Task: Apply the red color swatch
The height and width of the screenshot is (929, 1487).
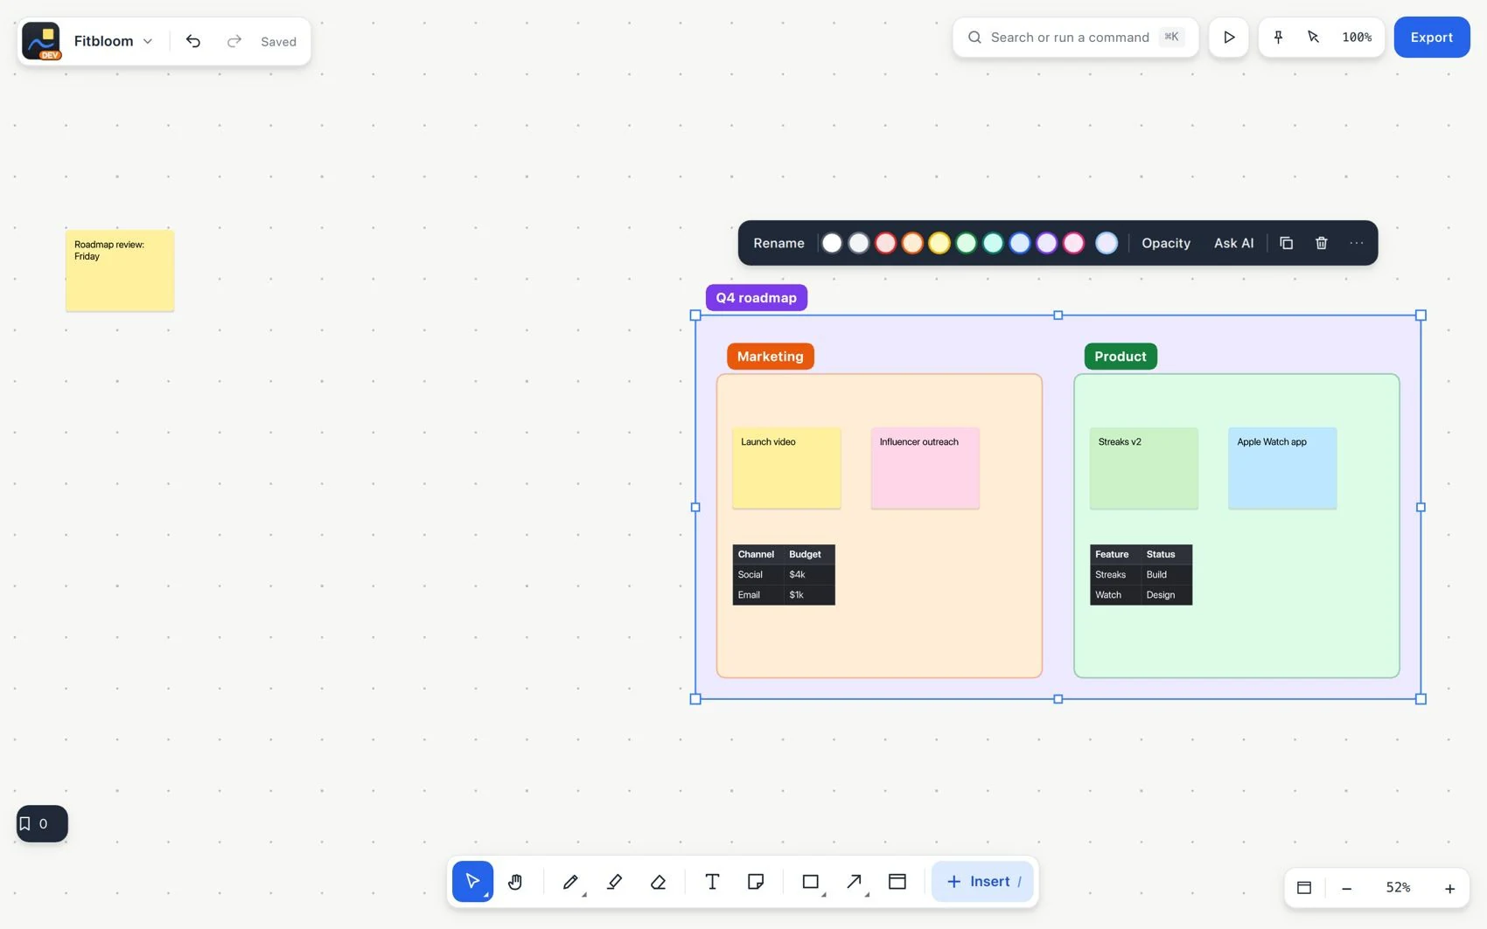Action: tap(885, 243)
